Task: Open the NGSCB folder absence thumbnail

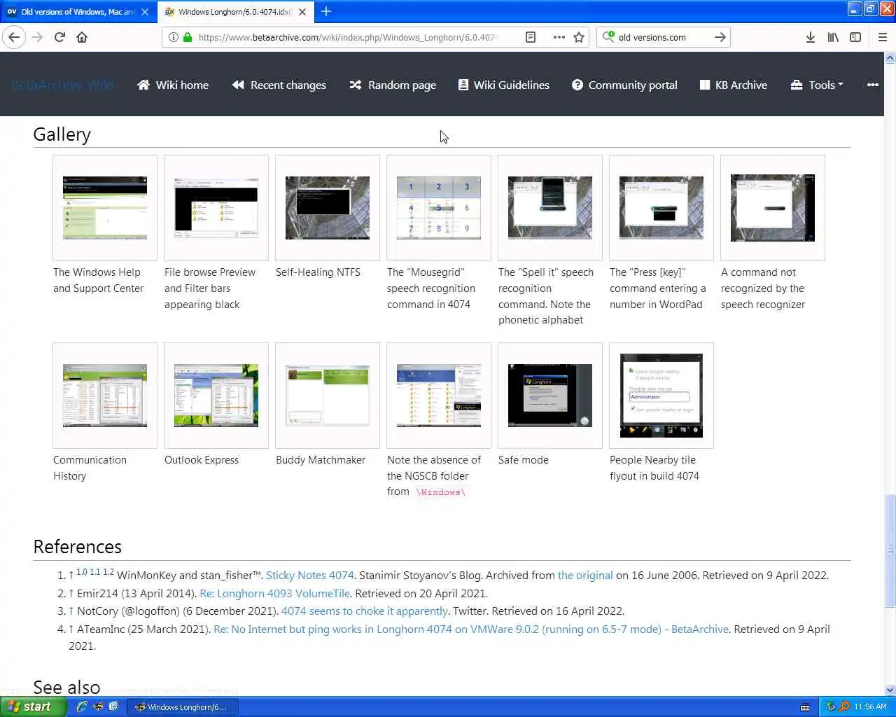Action: [x=439, y=396]
